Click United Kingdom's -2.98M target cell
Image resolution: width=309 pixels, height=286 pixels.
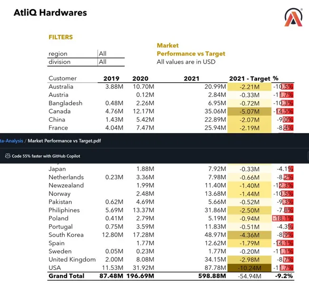[x=250, y=259]
